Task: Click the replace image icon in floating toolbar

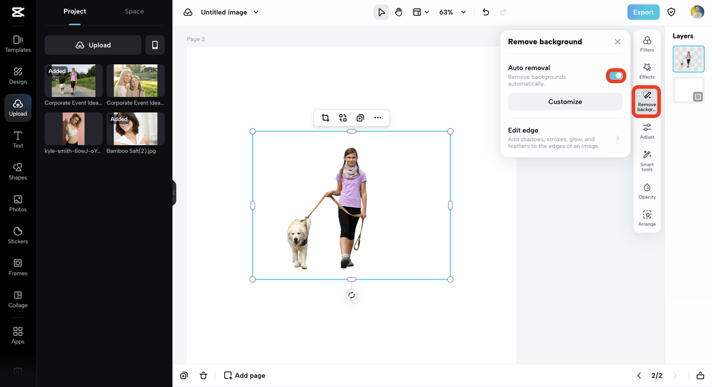Action: 343,118
